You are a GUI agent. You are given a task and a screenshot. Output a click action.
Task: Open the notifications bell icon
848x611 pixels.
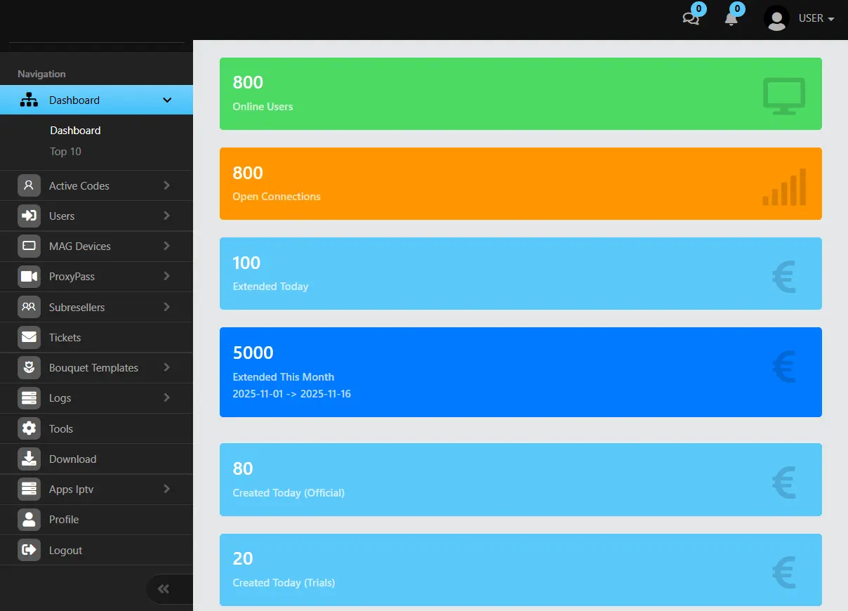pos(731,19)
